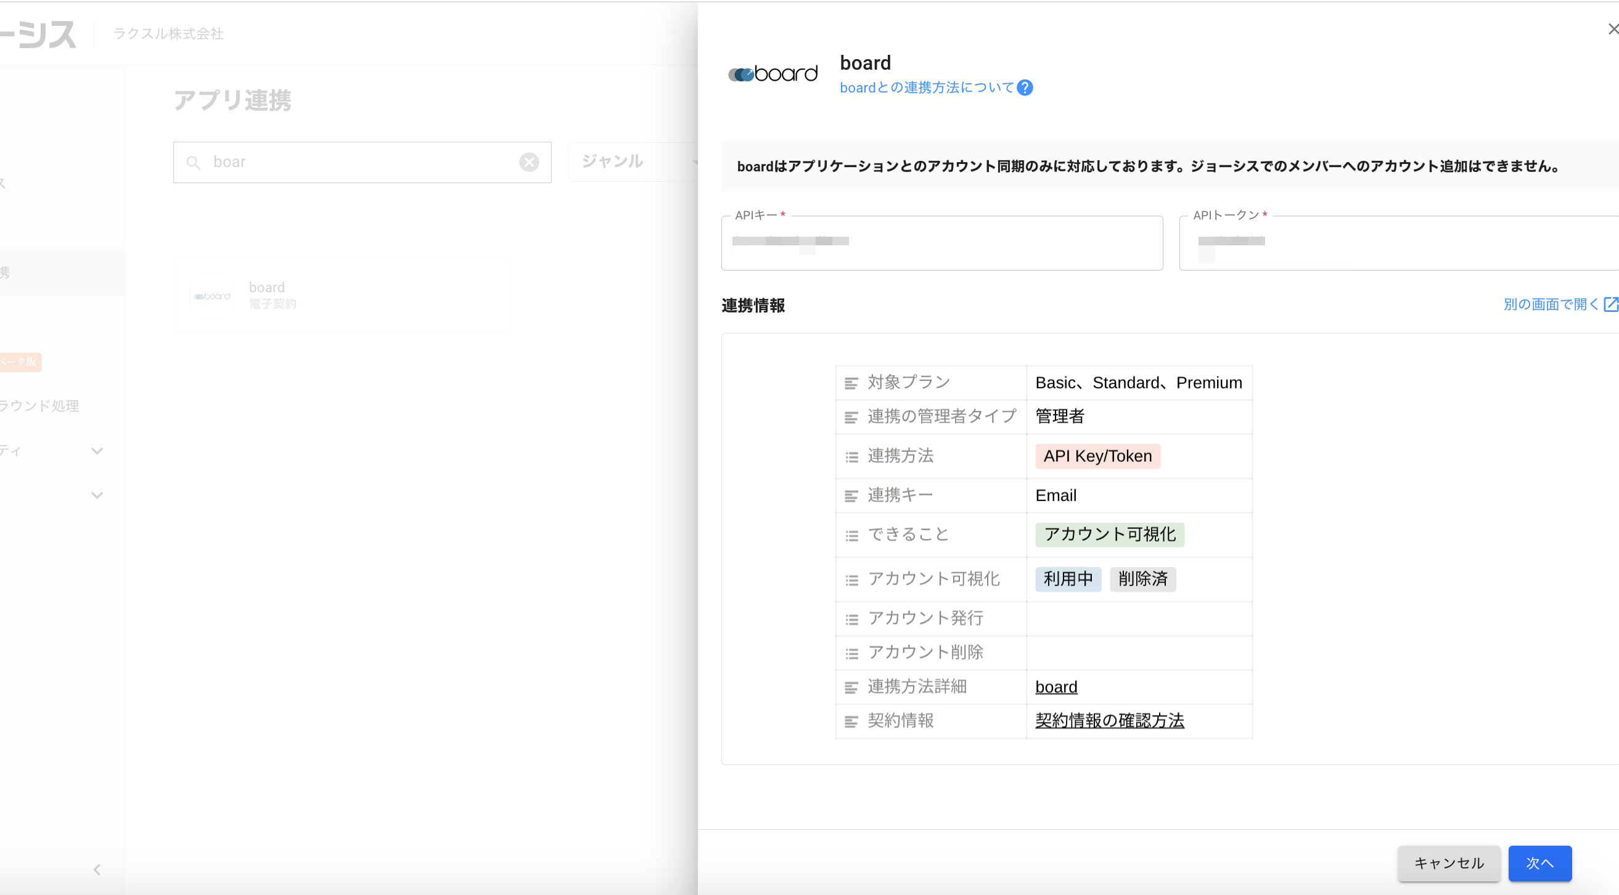Open boardとの連携方法について link
The width and height of the screenshot is (1619, 895).
tap(927, 88)
